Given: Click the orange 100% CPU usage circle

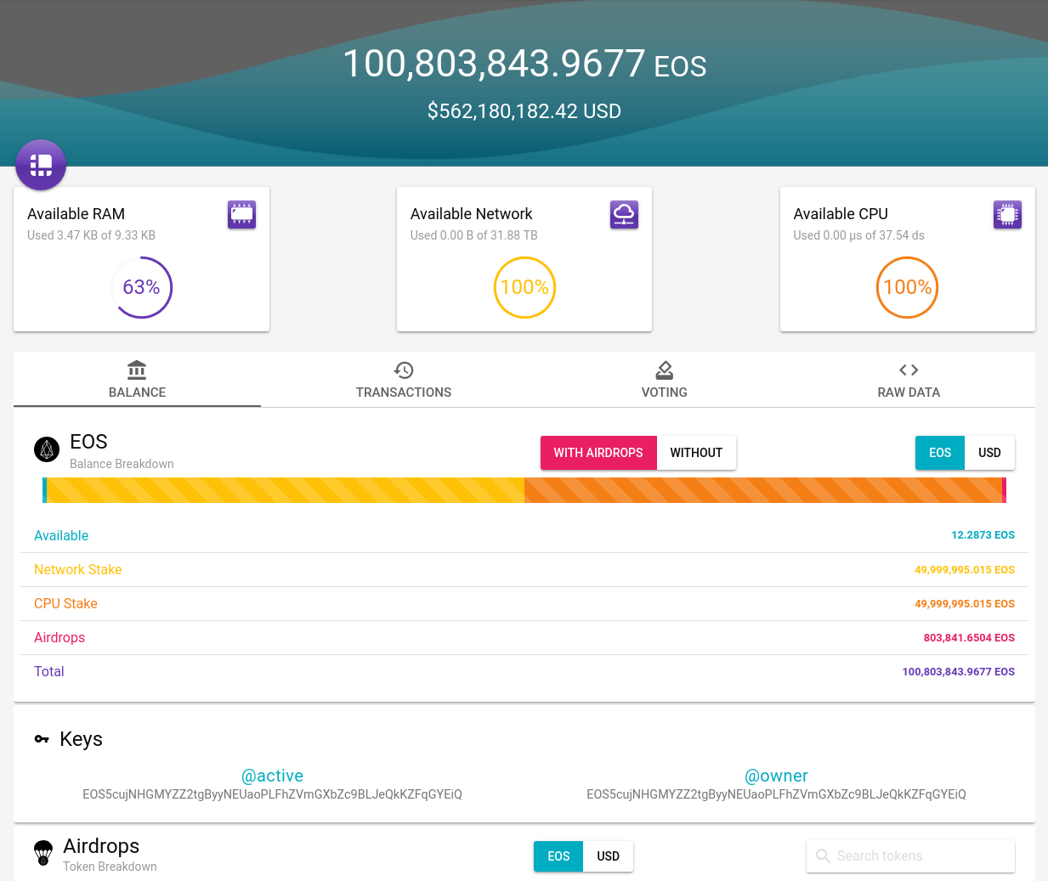Looking at the screenshot, I should (x=908, y=287).
